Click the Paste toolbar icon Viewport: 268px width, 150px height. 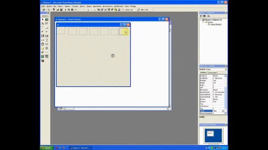[x=72, y=10]
